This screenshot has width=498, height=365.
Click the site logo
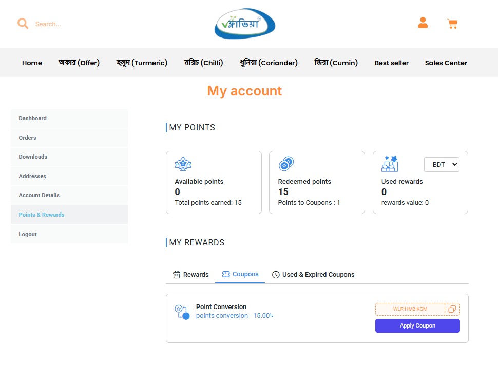tap(245, 24)
